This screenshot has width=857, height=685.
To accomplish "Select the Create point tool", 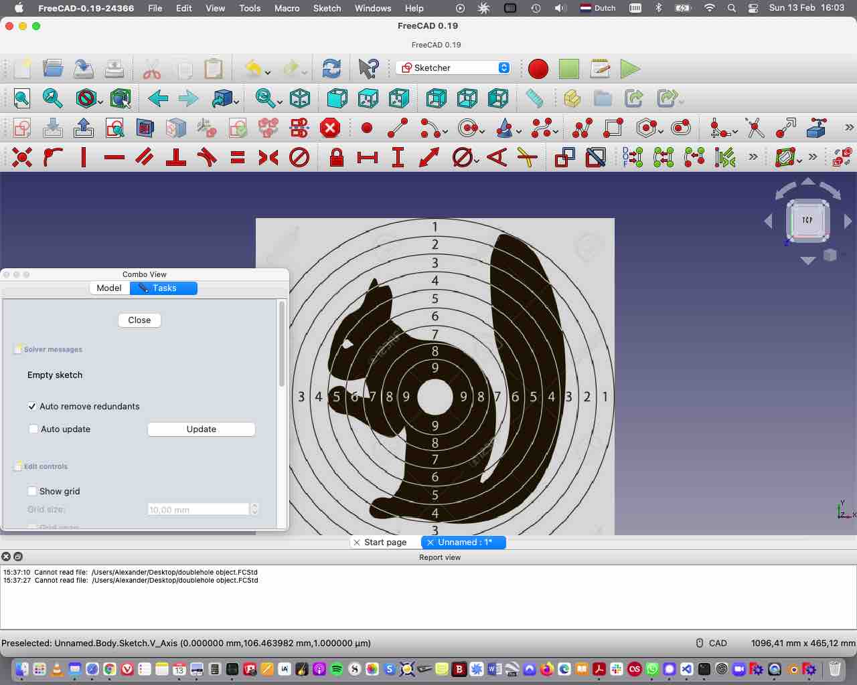I will pyautogui.click(x=367, y=128).
